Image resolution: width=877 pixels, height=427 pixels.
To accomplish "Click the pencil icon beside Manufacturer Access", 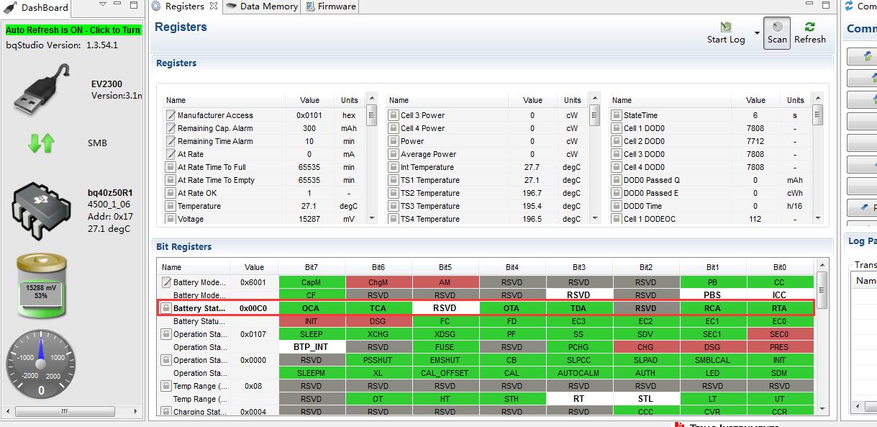I will click(171, 115).
